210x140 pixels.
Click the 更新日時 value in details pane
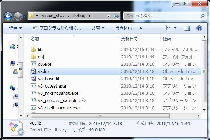[x=106, y=124]
